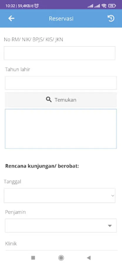
Task: Tap the Wi-Fi status icon
Action: [104, 6]
